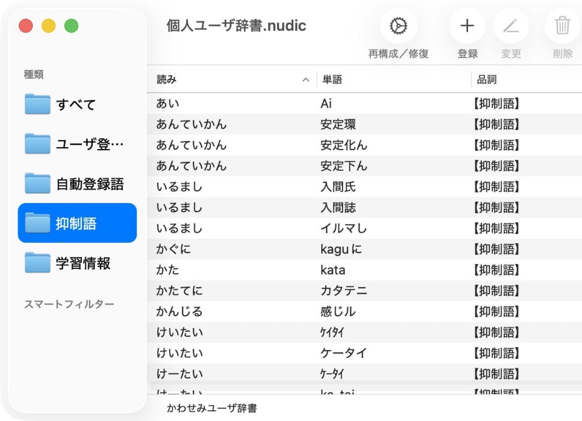Open the 学習情報 folder in sidebar

(77, 264)
